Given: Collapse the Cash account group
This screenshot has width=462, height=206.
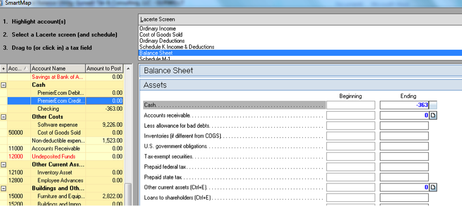Looking at the screenshot, I should (3, 85).
